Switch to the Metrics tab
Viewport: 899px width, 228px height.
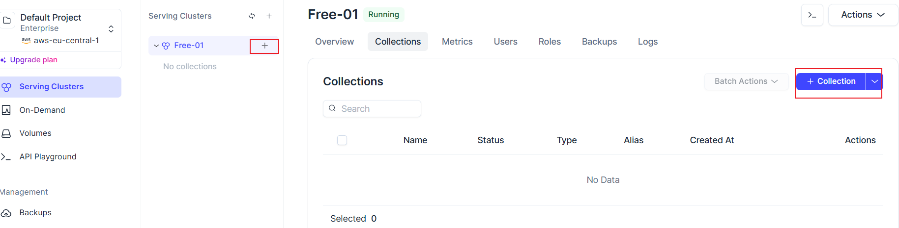coord(457,42)
